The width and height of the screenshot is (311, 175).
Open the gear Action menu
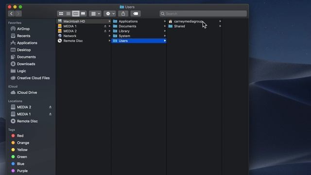(x=110, y=14)
